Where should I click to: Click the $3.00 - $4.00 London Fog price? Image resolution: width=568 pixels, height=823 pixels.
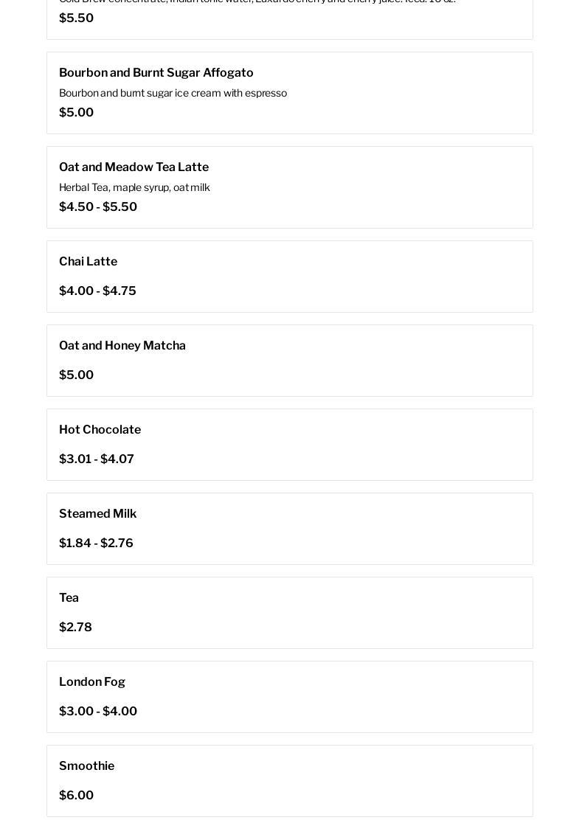pyautogui.click(x=98, y=712)
